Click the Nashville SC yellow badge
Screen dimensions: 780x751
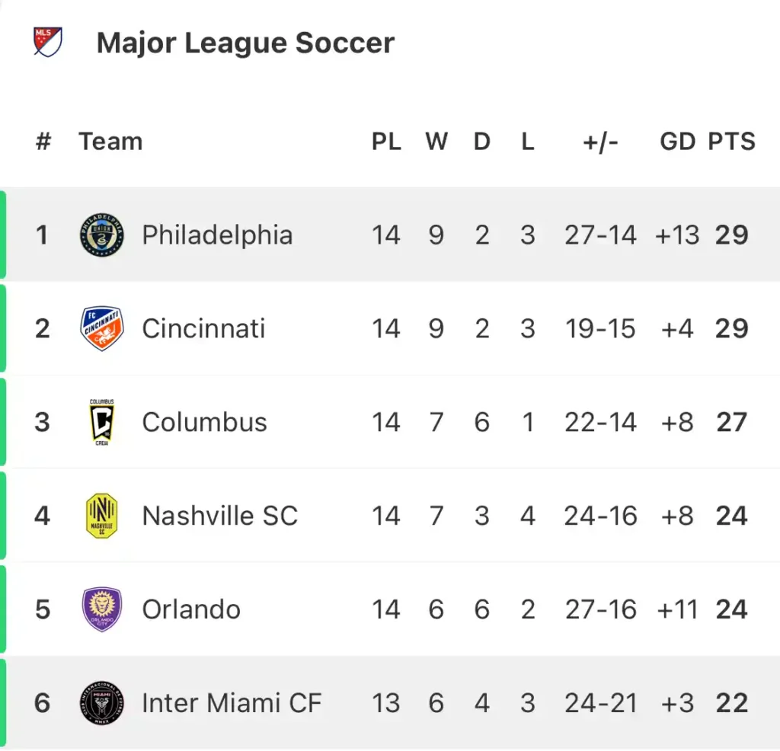102,516
